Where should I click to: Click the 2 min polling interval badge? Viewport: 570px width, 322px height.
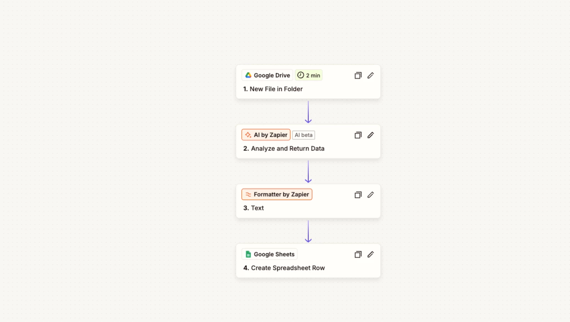tap(309, 75)
